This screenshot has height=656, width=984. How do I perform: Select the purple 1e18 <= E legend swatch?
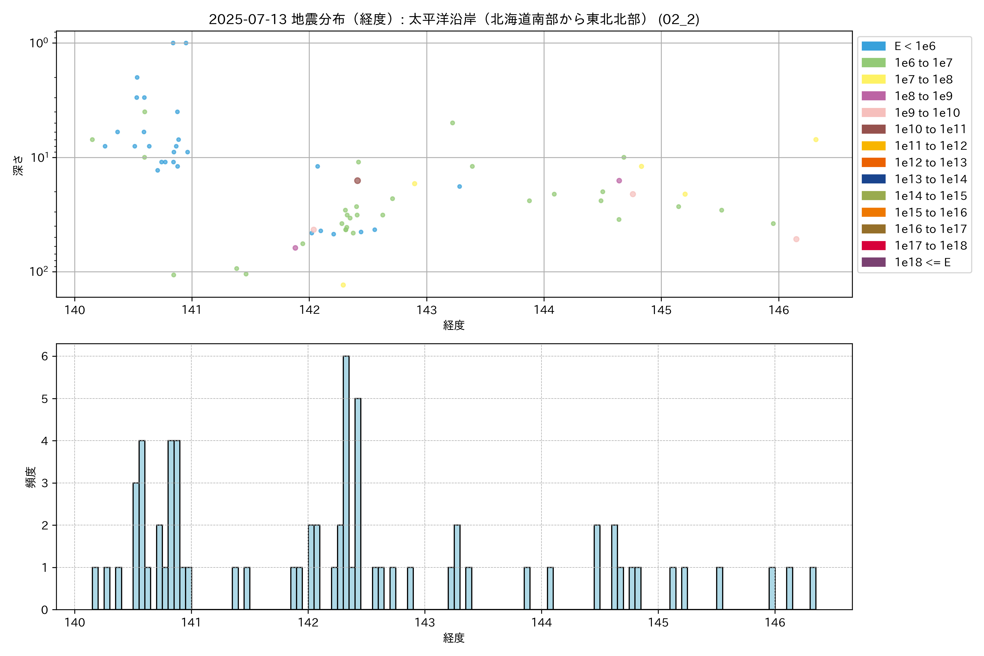(x=874, y=262)
